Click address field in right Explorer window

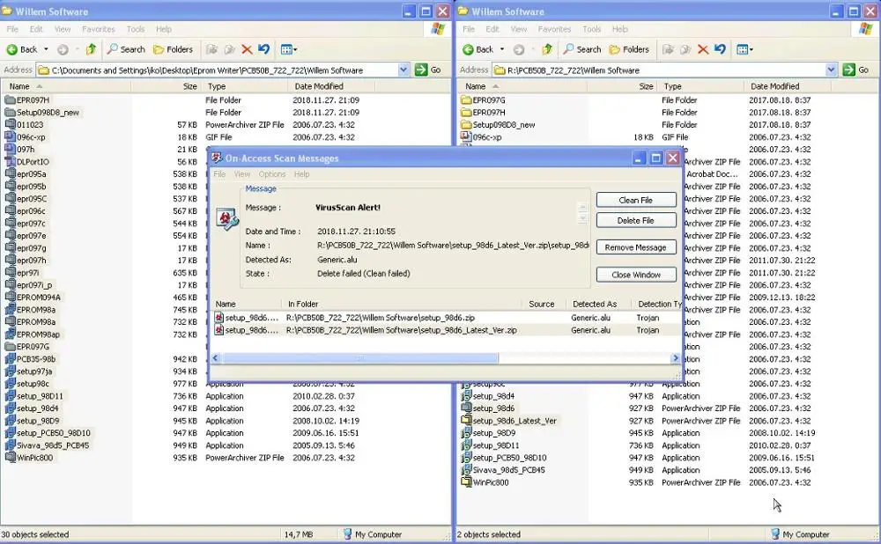(659, 70)
